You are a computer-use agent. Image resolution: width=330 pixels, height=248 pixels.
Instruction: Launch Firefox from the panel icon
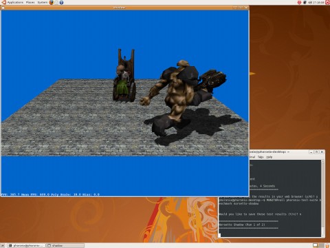(52, 2)
